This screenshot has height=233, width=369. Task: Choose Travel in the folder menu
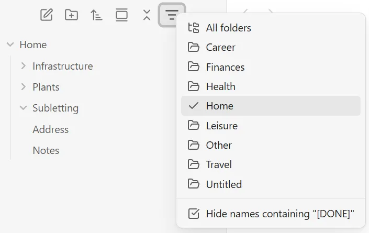tap(271, 164)
